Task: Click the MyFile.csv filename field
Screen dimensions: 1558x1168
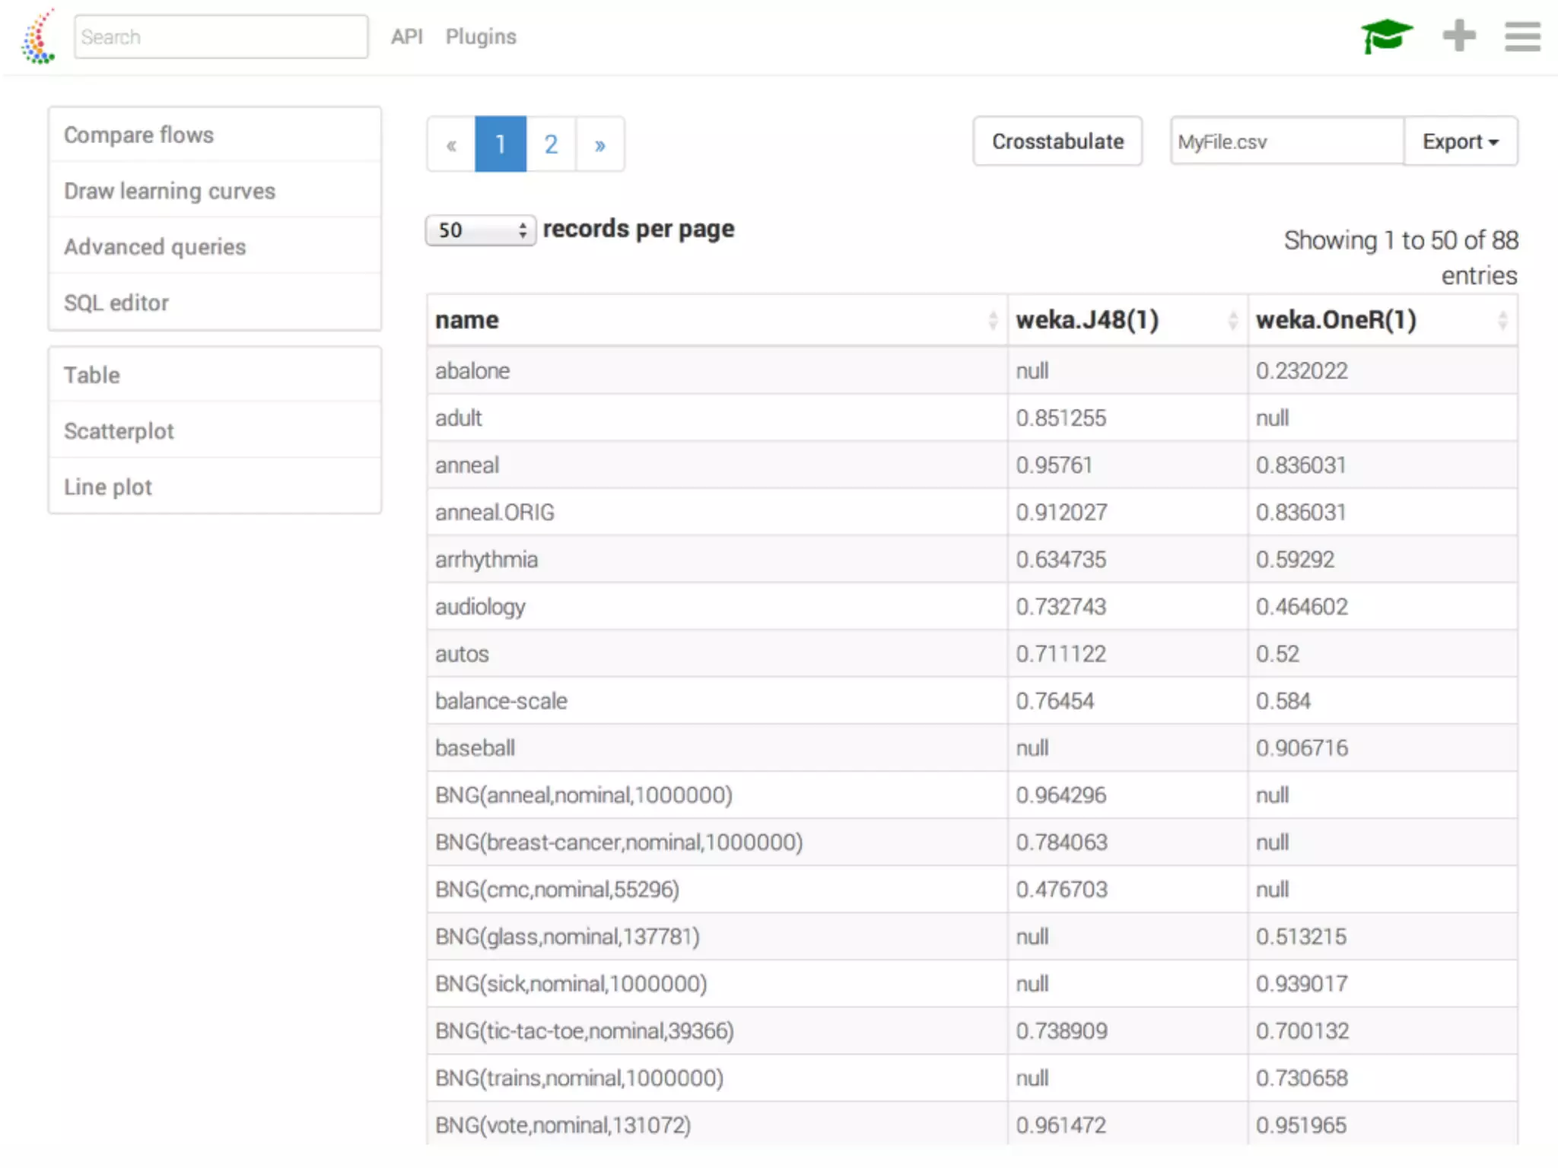Action: (1286, 141)
